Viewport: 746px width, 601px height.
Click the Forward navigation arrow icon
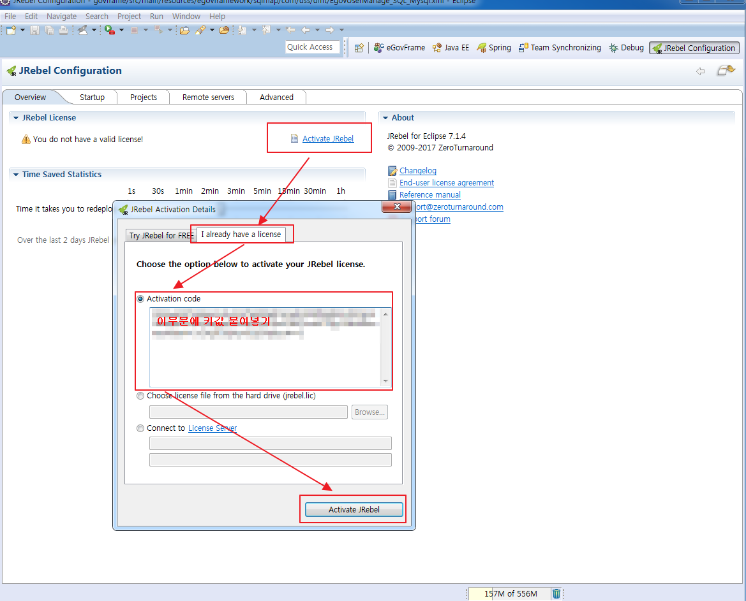329,30
